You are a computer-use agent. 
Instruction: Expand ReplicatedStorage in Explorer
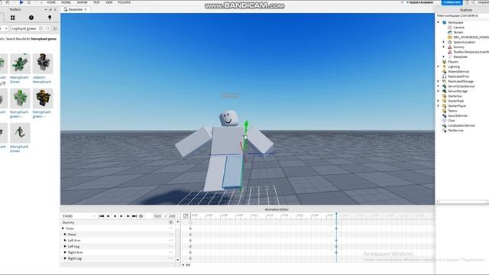point(438,82)
